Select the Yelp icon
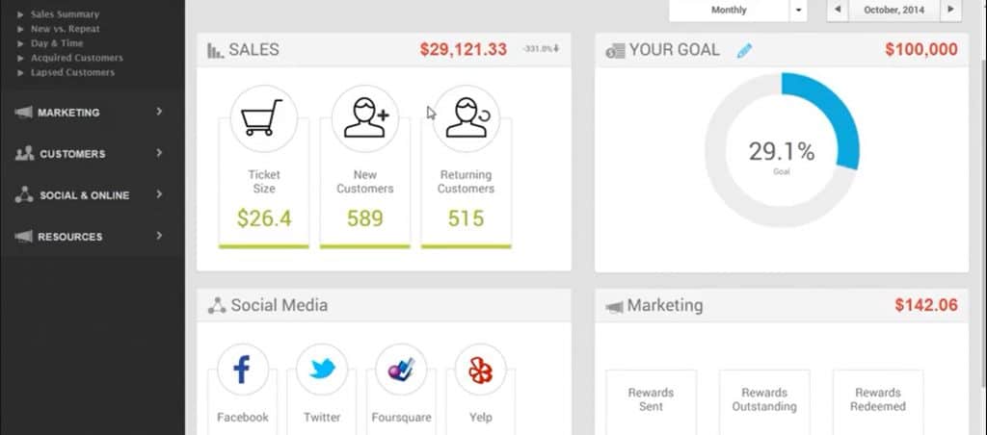Image resolution: width=987 pixels, height=435 pixels. (480, 370)
